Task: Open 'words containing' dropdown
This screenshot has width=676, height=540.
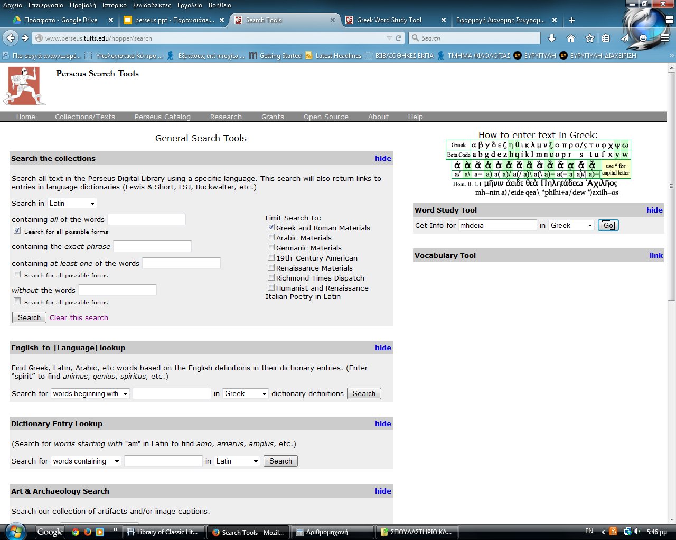Action: (x=86, y=461)
